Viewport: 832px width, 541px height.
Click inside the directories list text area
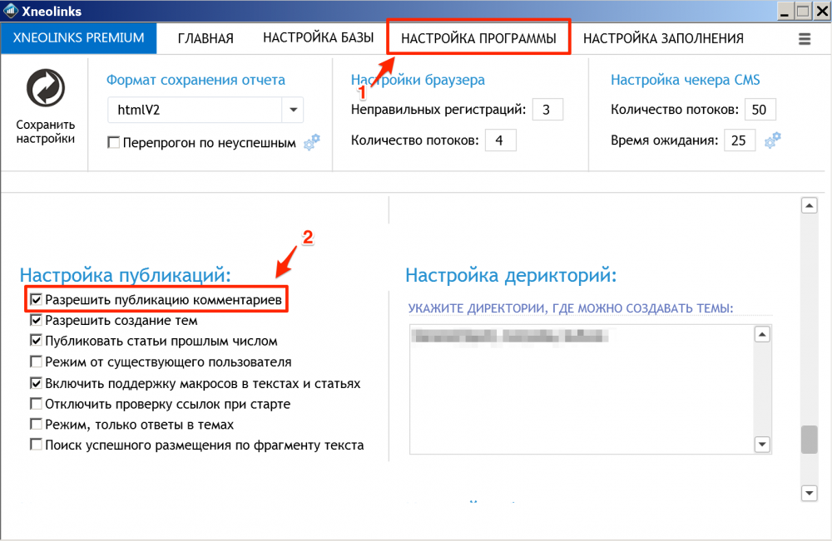tap(582, 390)
